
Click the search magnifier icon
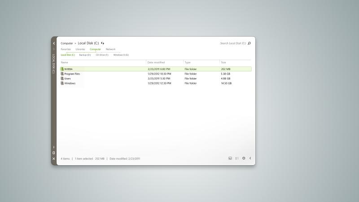pyautogui.click(x=250, y=43)
